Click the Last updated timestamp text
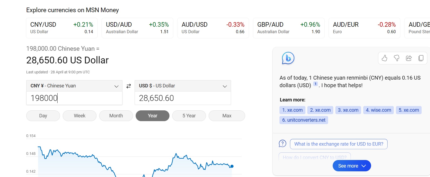The height and width of the screenshot is (177, 430). coord(58,72)
